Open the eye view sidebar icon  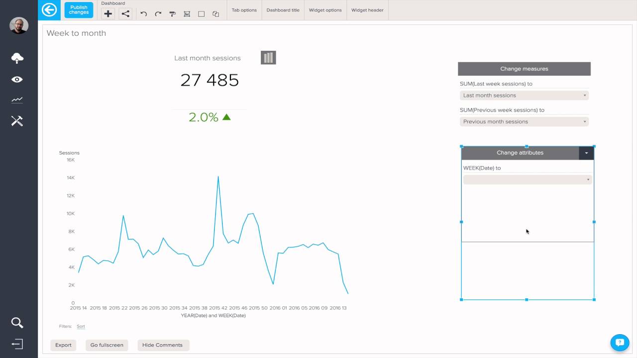17,80
